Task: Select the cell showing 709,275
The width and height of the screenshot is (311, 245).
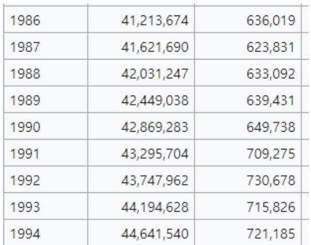Action: [248, 153]
